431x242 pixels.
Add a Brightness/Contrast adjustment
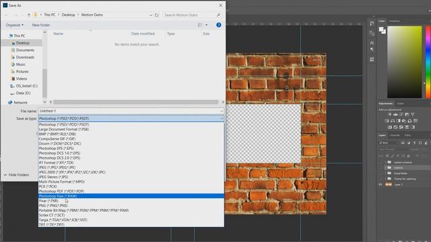(x=389, y=114)
